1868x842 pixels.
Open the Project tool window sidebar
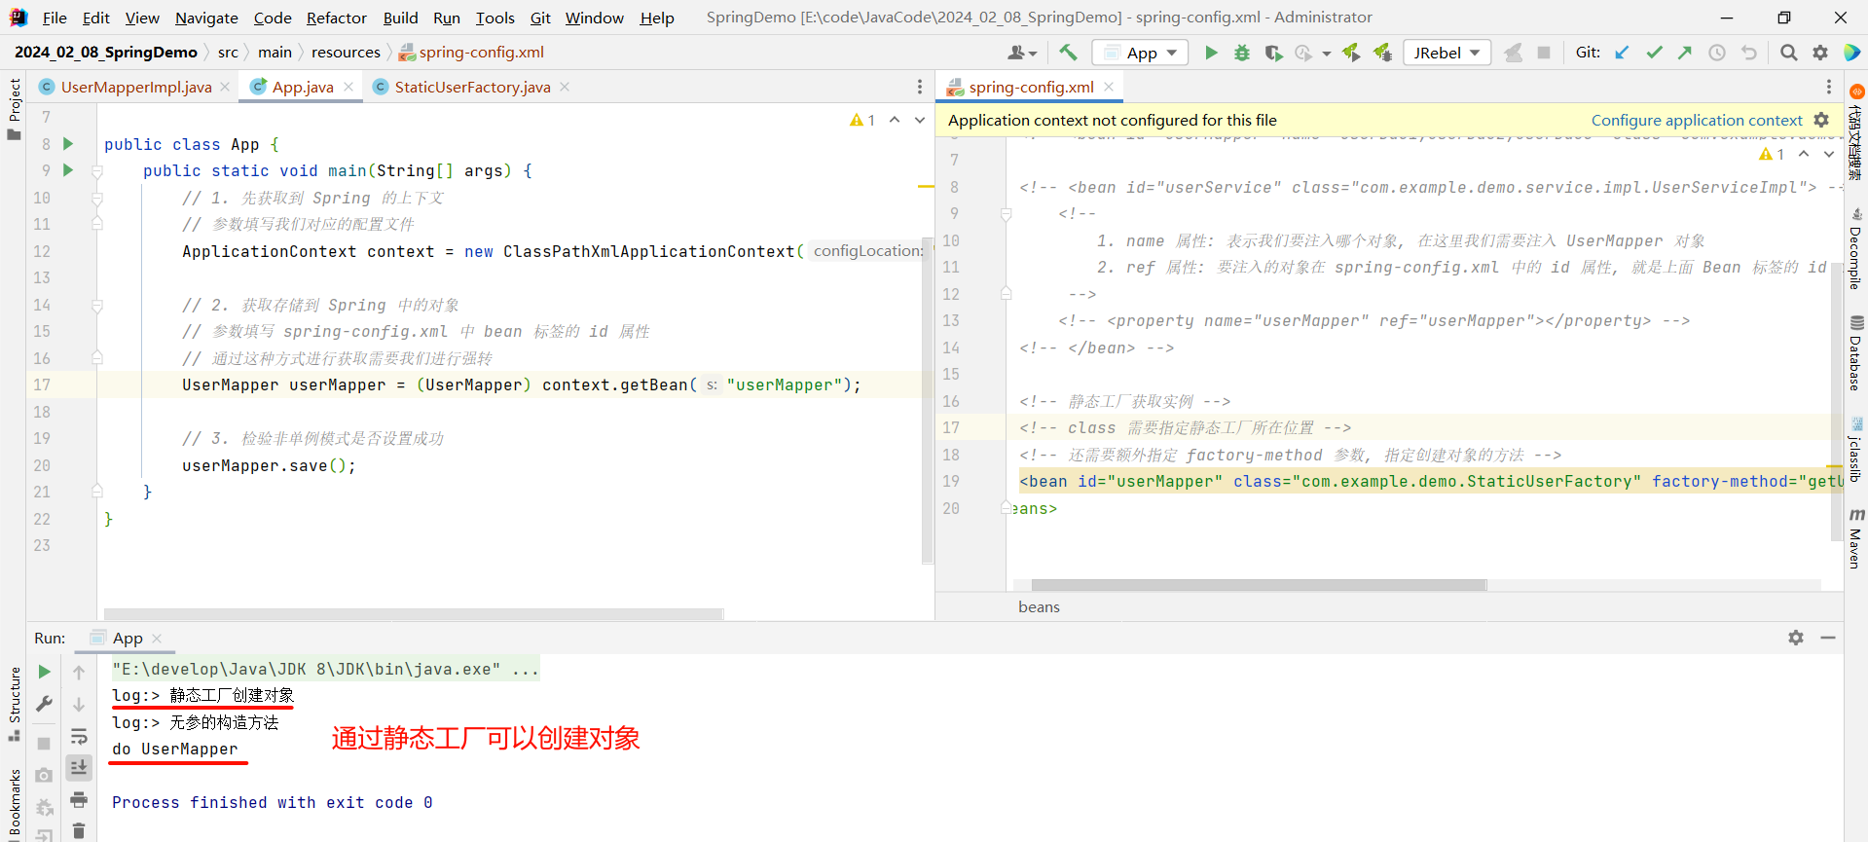14,108
